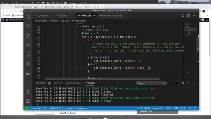Click the WordPress logo in admin bar
The width and height of the screenshot is (211, 119).
(3, 20)
